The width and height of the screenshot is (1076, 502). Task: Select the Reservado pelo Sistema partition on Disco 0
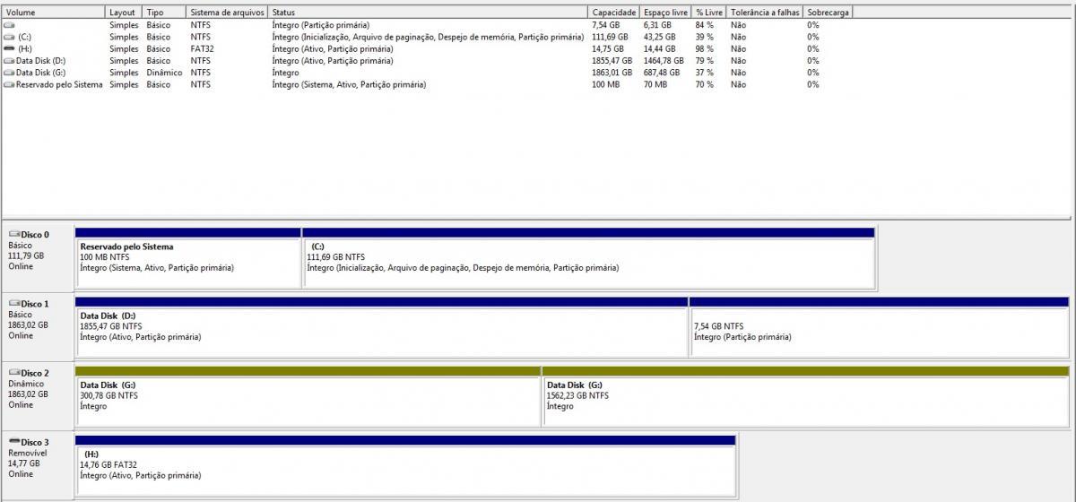pos(188,257)
